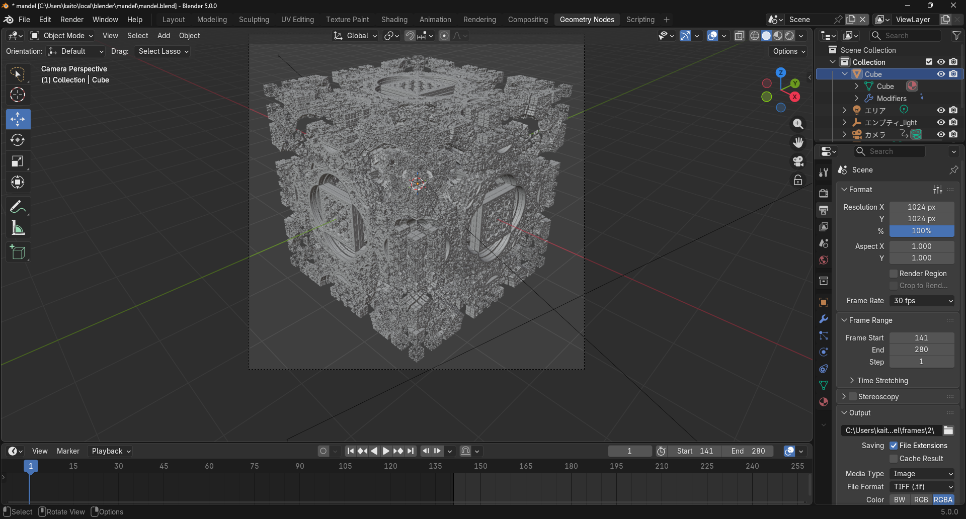
Task: Open the Frame Rate dropdown
Action: point(922,301)
